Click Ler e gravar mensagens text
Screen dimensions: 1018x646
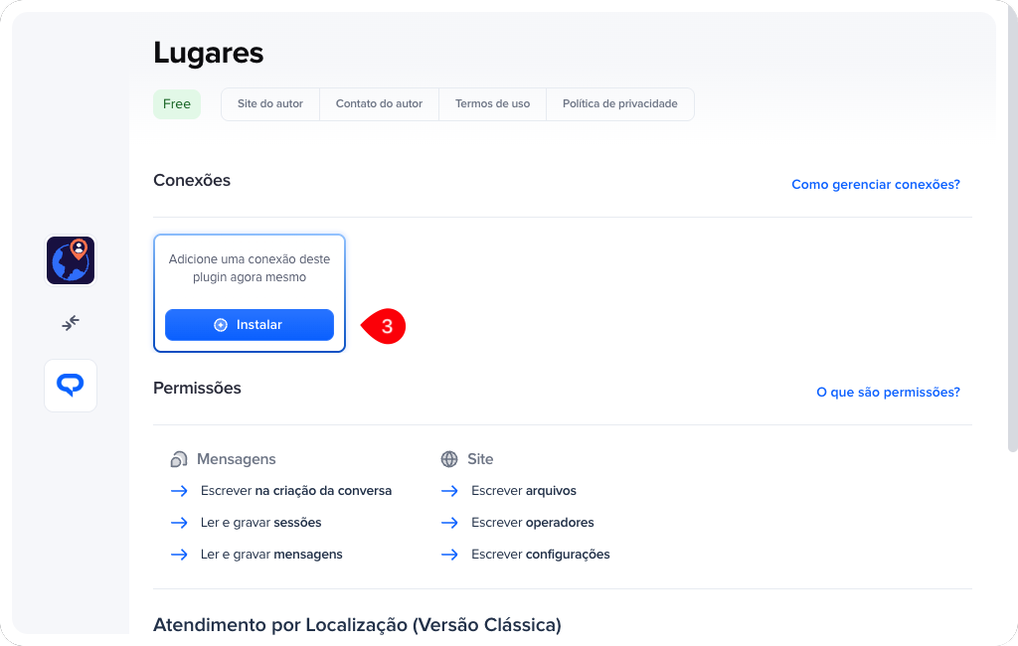coord(271,555)
